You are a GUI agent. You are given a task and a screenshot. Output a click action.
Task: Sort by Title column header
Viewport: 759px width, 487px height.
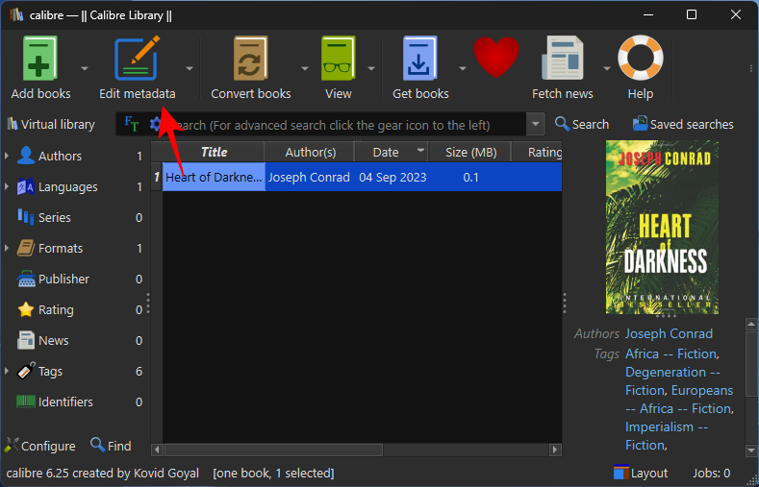coord(214,152)
